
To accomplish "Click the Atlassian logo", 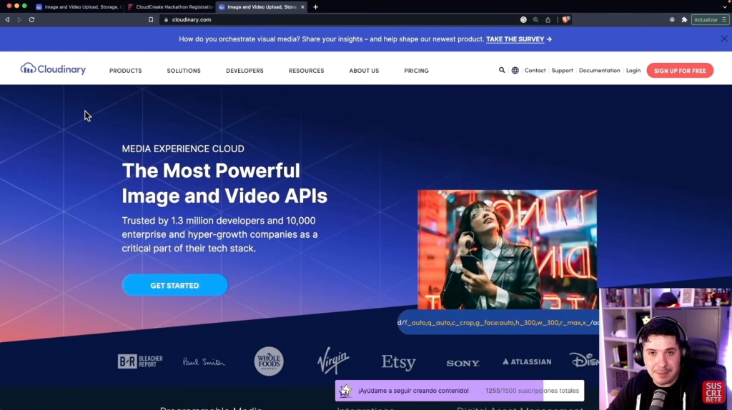I will click(527, 361).
